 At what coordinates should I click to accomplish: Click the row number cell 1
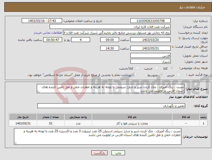click(203, 123)
